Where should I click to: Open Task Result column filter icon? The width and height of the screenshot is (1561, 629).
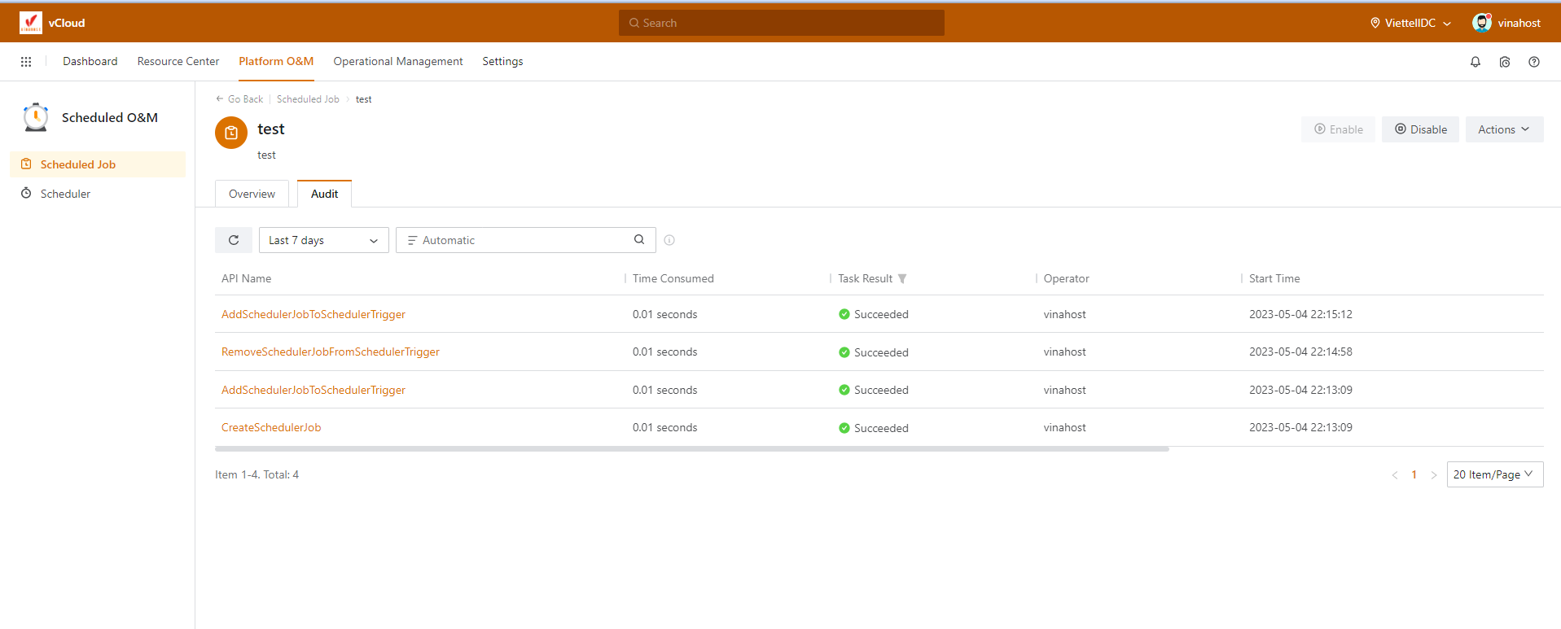pos(902,279)
